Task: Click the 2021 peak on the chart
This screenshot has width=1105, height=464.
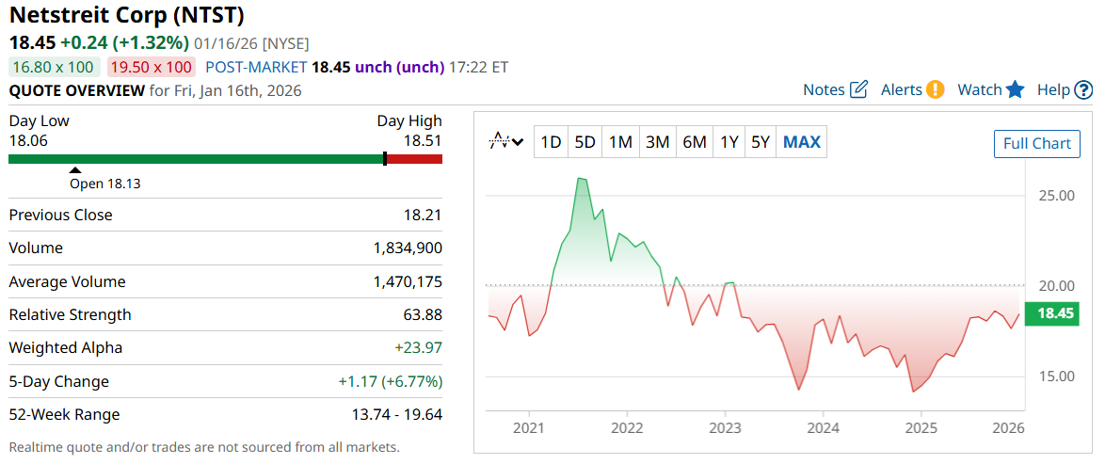Action: point(581,179)
